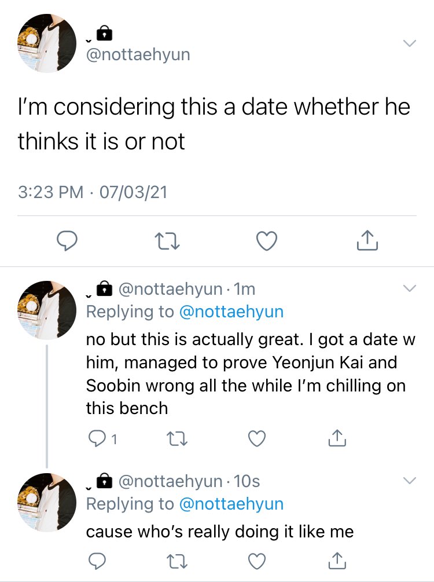
Task: Open the main tweet's profile picture
Action: [47, 43]
